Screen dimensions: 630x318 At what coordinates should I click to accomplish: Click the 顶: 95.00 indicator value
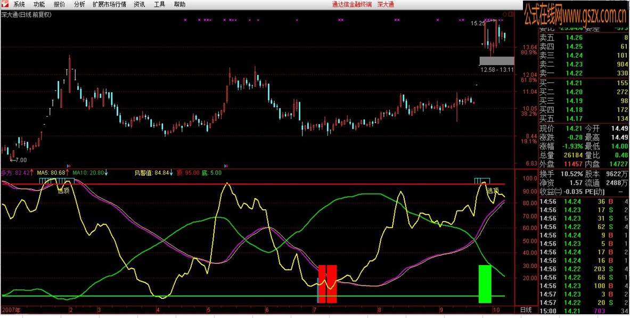(188, 173)
